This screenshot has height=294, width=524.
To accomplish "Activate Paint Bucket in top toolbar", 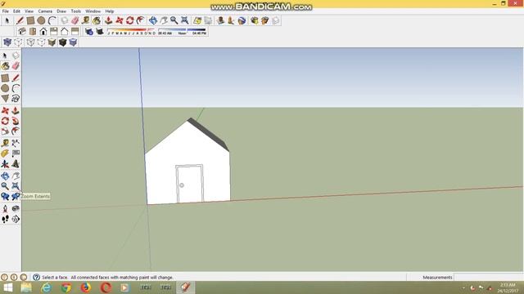I will tap(97, 20).
